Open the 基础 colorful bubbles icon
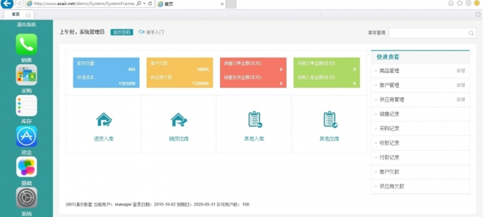This screenshot has width=486, height=217. tap(26, 167)
